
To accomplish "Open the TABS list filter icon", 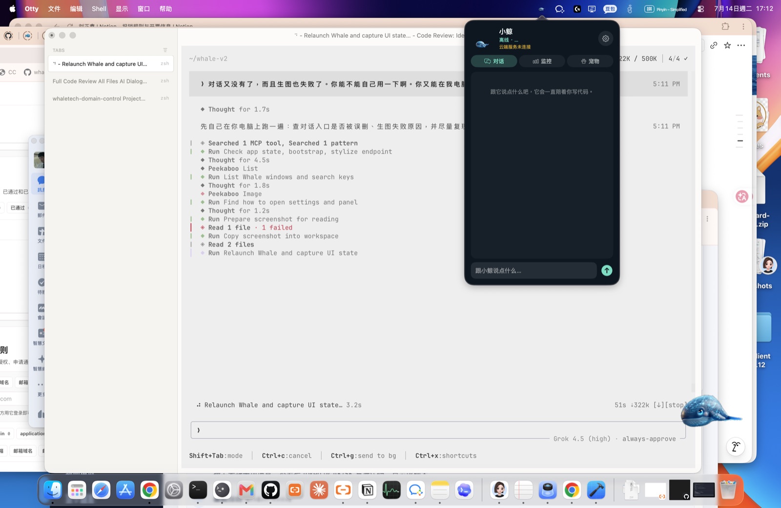I will coord(165,50).
